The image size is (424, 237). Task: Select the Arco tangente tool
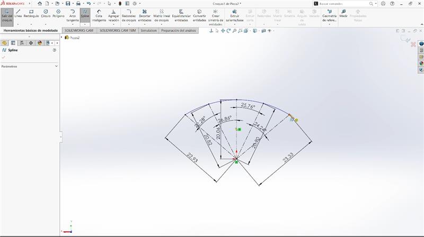click(73, 16)
